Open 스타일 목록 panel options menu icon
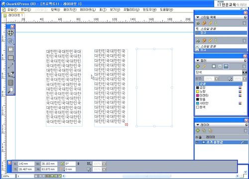 pos(246,17)
